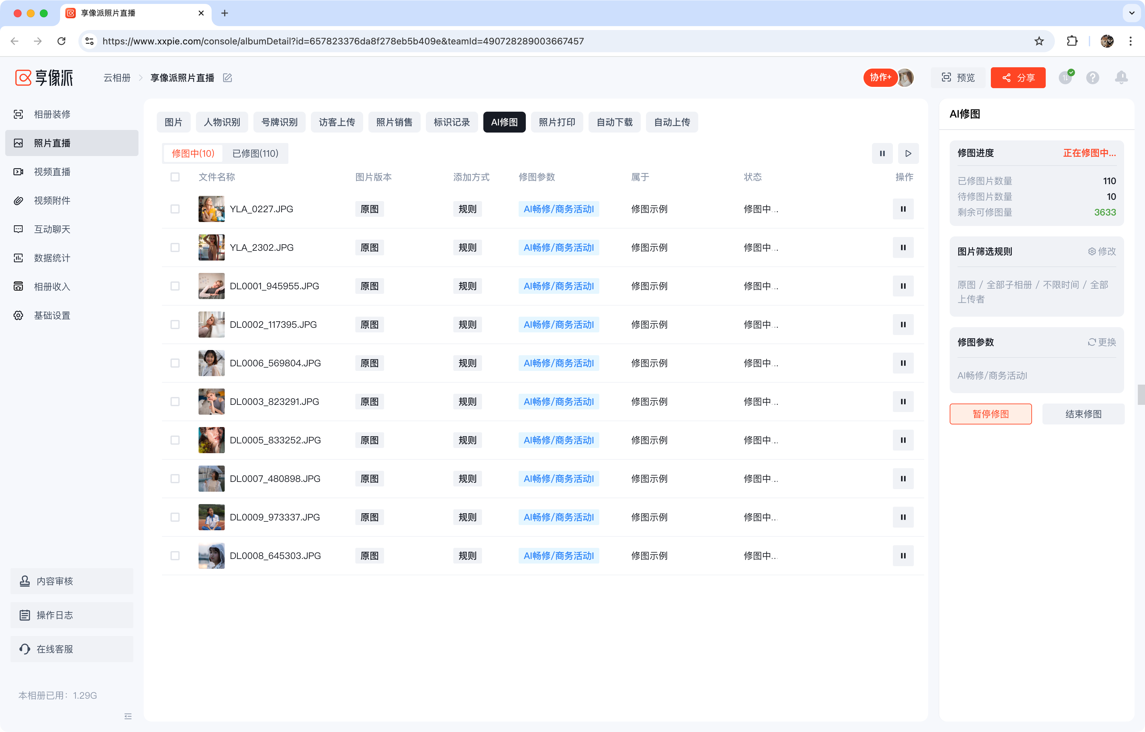Expand the browser tab search chevron
The width and height of the screenshot is (1145, 732).
coord(1131,13)
